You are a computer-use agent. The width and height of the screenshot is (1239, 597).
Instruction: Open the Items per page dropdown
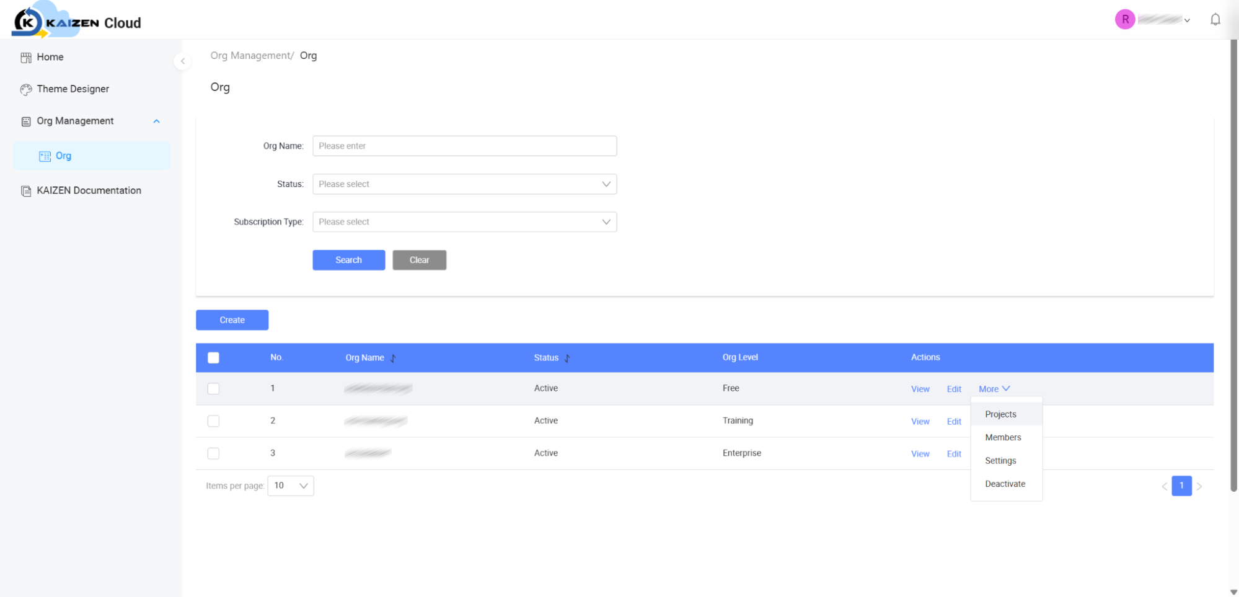(x=291, y=486)
